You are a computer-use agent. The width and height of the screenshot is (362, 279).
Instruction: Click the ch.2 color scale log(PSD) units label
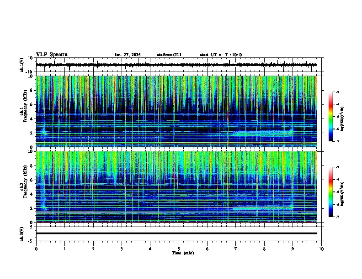pyautogui.click(x=342, y=194)
